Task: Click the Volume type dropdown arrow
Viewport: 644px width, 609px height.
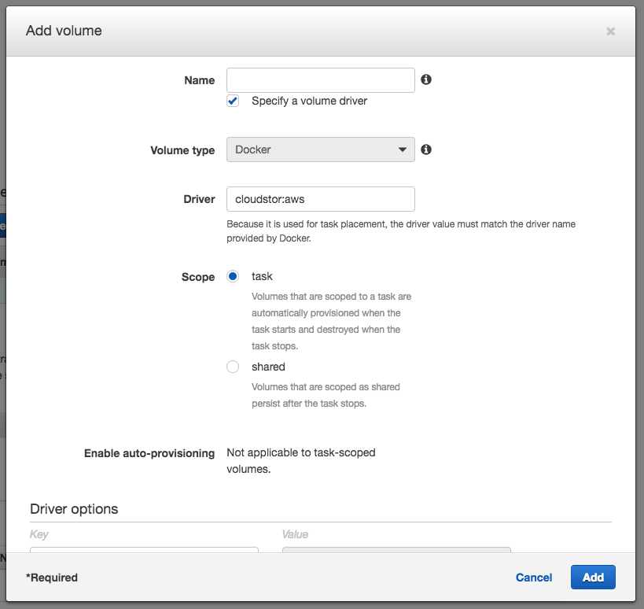Action: (x=402, y=149)
